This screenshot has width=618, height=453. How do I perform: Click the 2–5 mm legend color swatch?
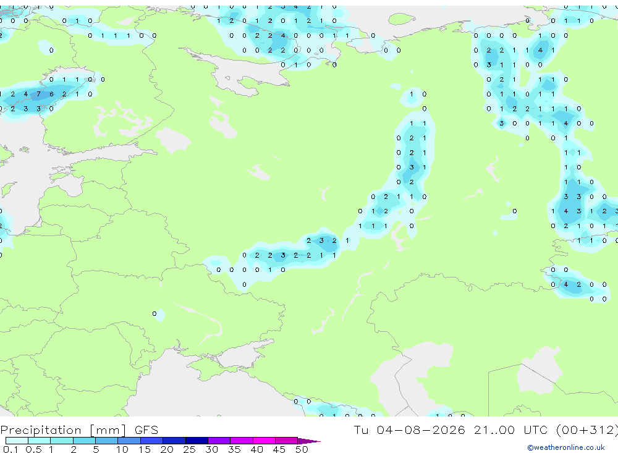[84, 441]
